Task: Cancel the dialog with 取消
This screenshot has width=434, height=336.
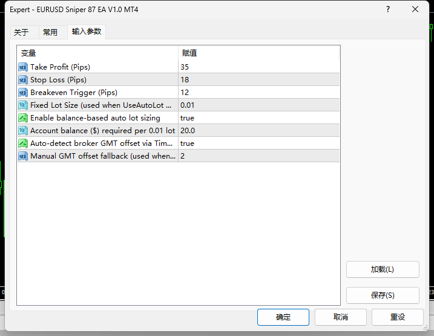Action: pyautogui.click(x=341, y=317)
